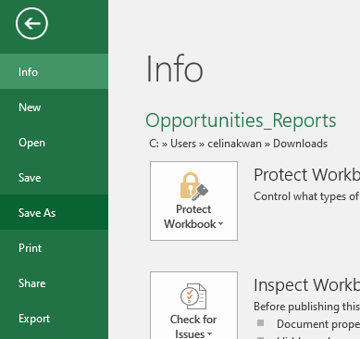360x339 pixels.
Task: Click the padlock and key icon
Action: click(x=194, y=186)
